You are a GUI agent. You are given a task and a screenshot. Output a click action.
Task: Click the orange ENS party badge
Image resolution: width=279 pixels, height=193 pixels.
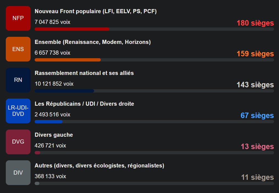pos(18,49)
